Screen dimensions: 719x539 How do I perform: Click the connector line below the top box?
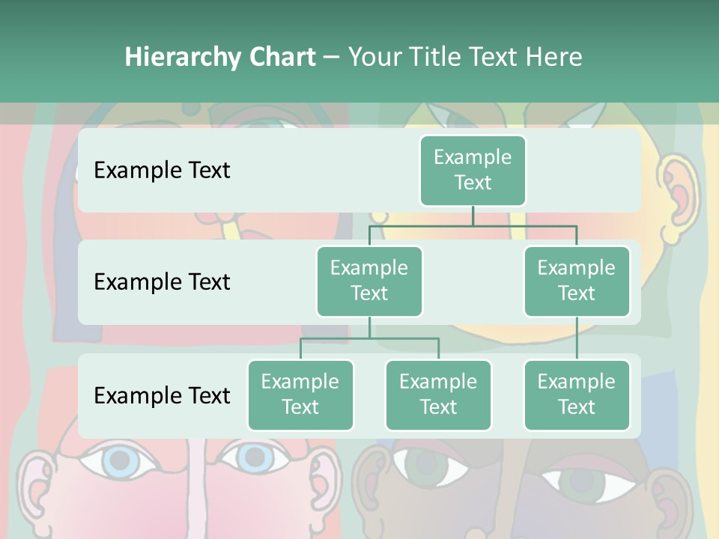(473, 216)
